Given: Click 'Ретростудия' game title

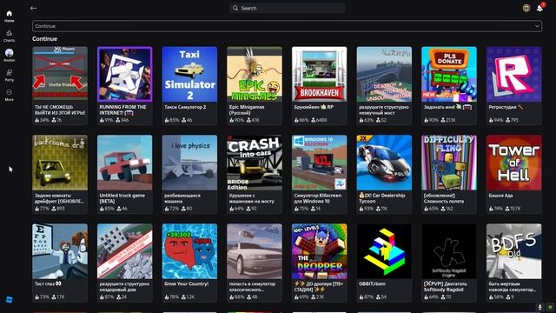Looking at the screenshot, I should point(506,107).
